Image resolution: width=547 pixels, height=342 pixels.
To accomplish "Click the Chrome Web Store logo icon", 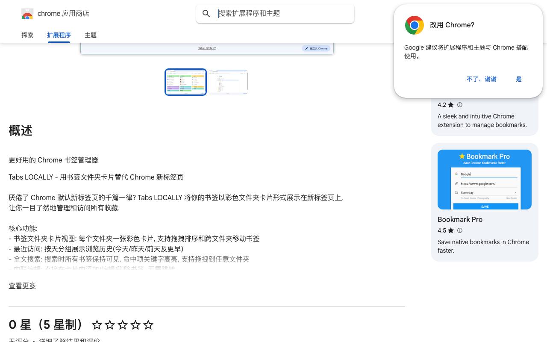I will pos(27,14).
